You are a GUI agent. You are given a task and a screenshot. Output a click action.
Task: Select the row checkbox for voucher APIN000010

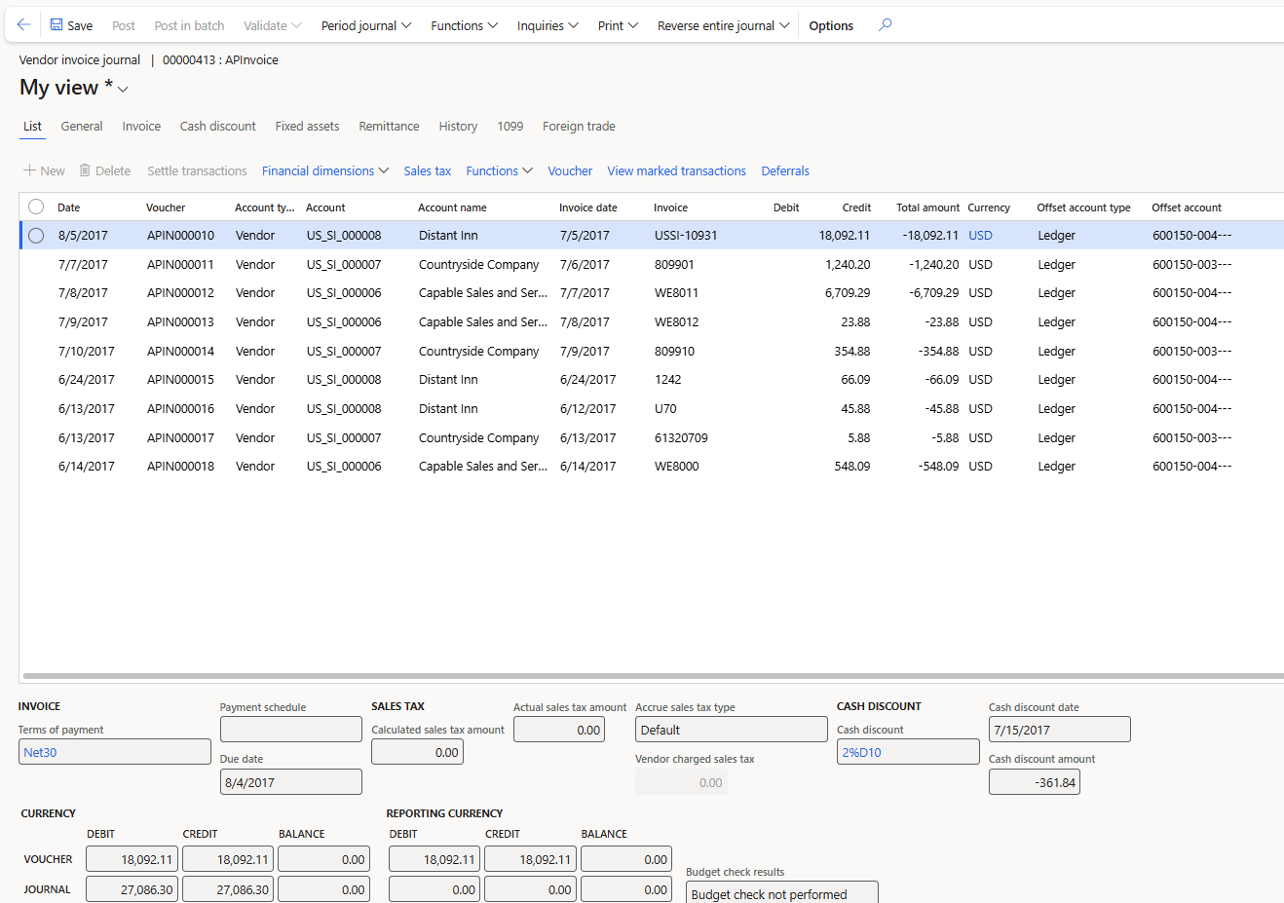tap(36, 236)
